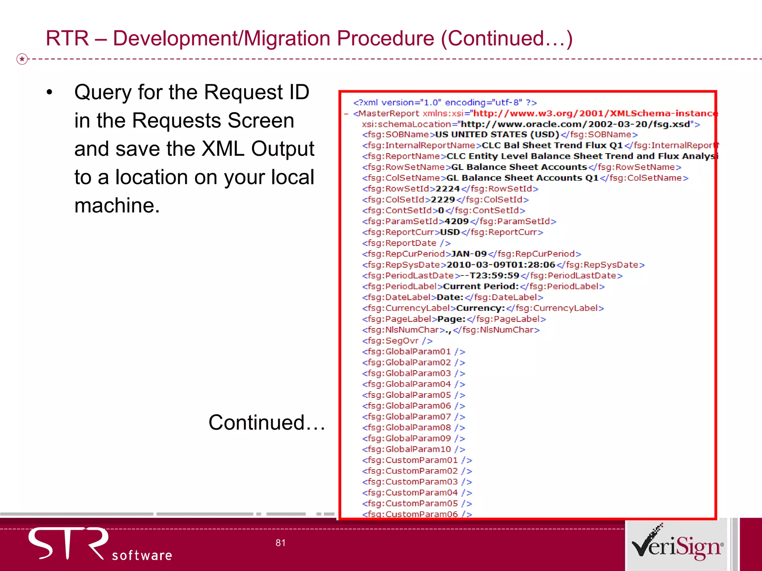Click the asterisk circle icon below the title
The image size is (762, 571).
point(22,59)
